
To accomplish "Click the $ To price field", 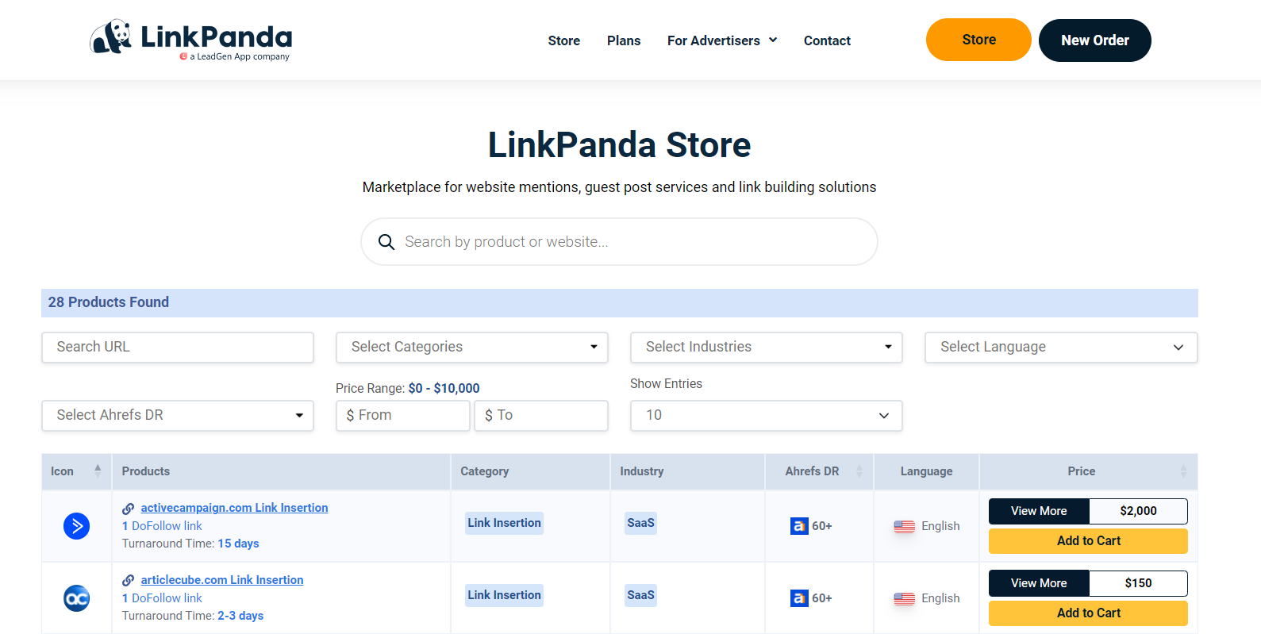I will click(x=541, y=416).
